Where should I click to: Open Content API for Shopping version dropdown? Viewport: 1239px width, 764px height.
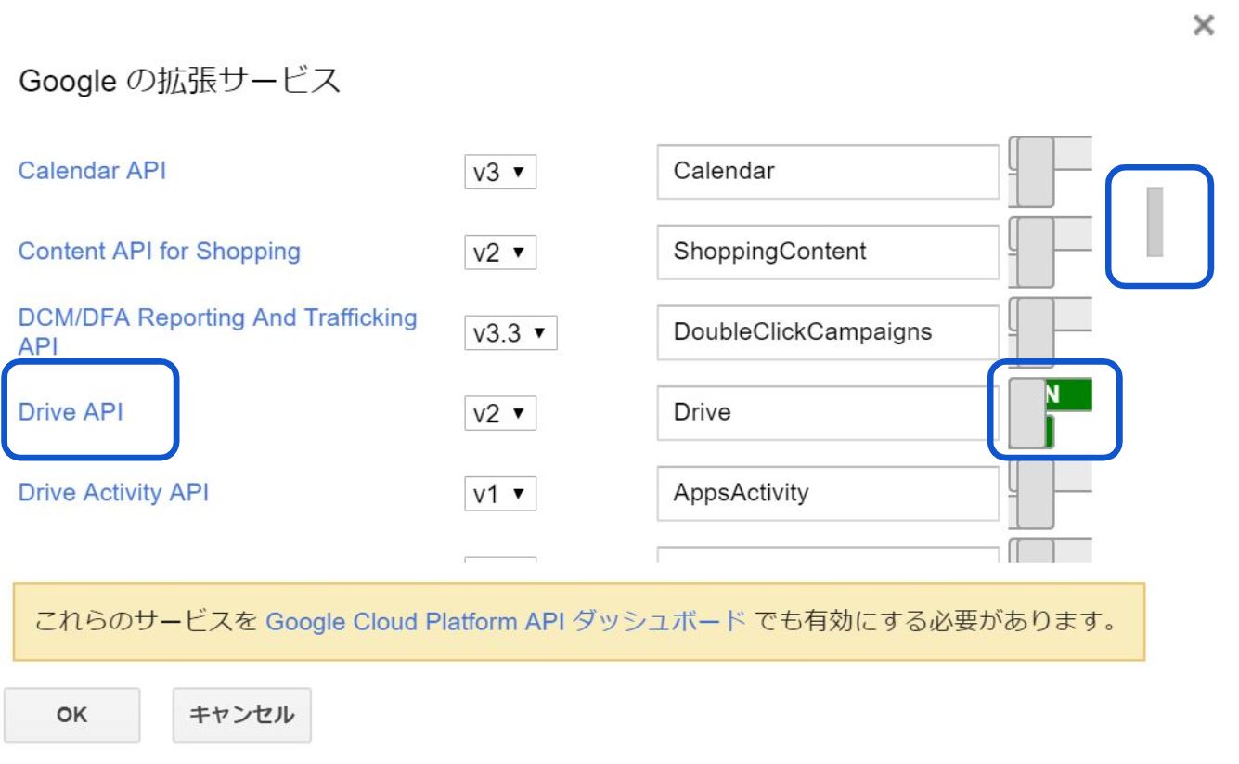[x=500, y=253]
